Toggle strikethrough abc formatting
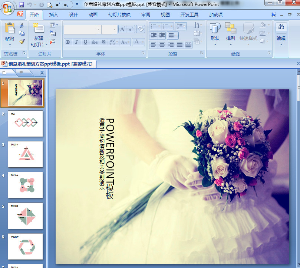Viewport: 300px width, 268px height. coord(94,42)
